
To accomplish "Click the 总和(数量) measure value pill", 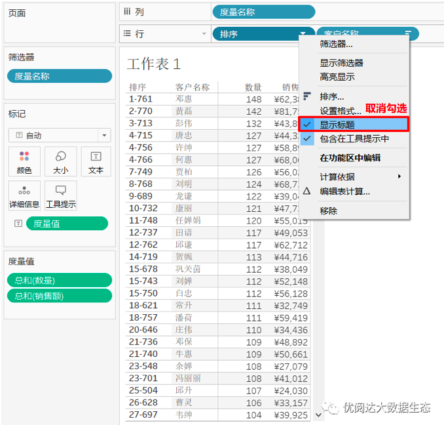I will point(59,280).
